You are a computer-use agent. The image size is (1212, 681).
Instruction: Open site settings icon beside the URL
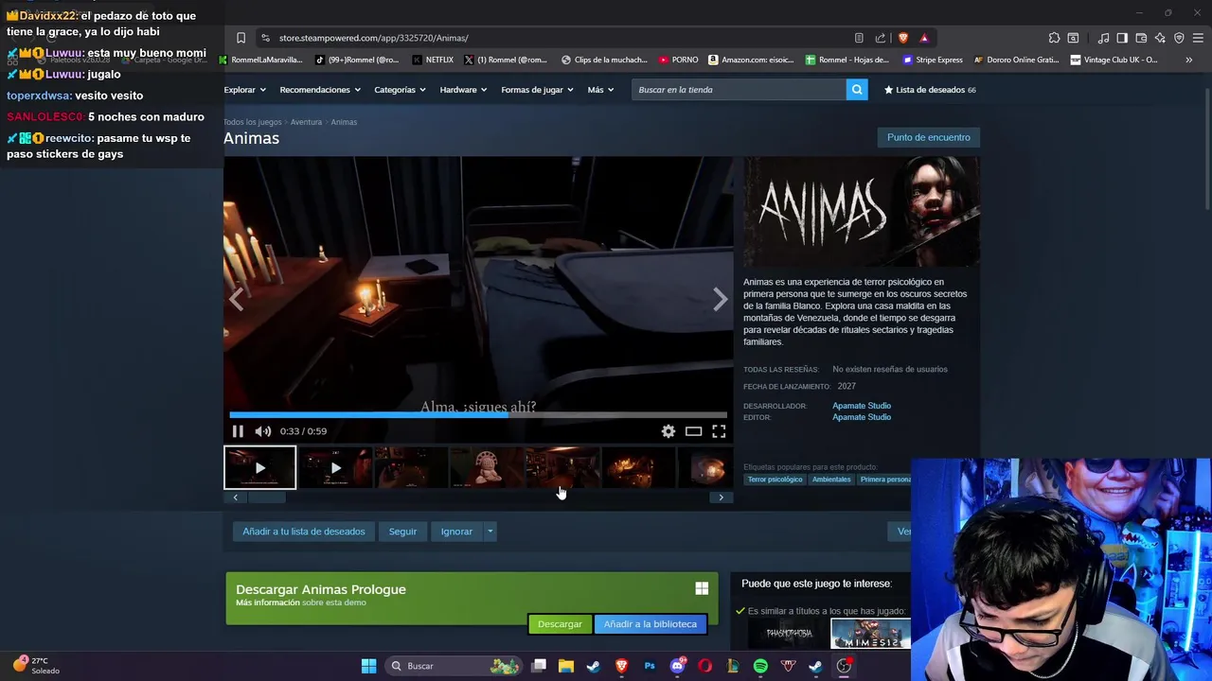[265, 38]
